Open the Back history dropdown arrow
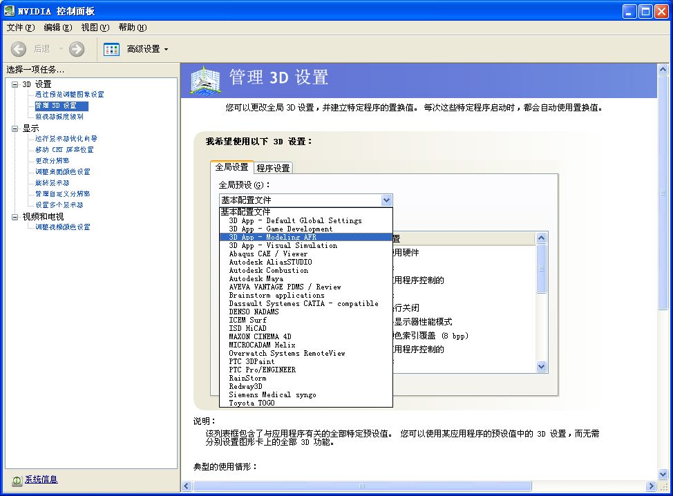Screen dimensions: 673x496 [61, 49]
